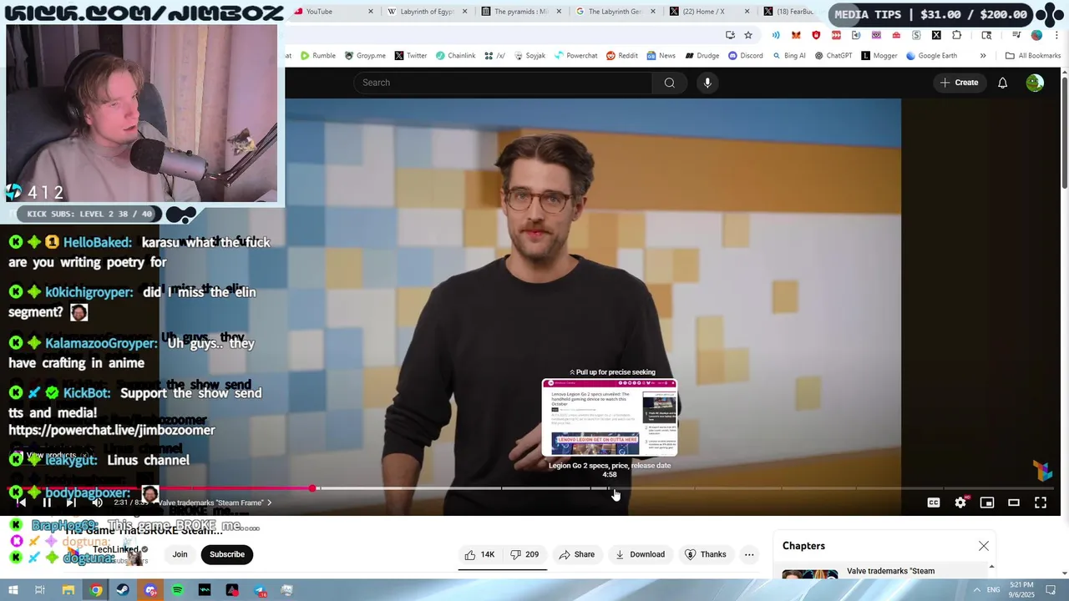Open the Drudge bookmark
This screenshot has width=1069, height=601.
pyautogui.click(x=702, y=56)
